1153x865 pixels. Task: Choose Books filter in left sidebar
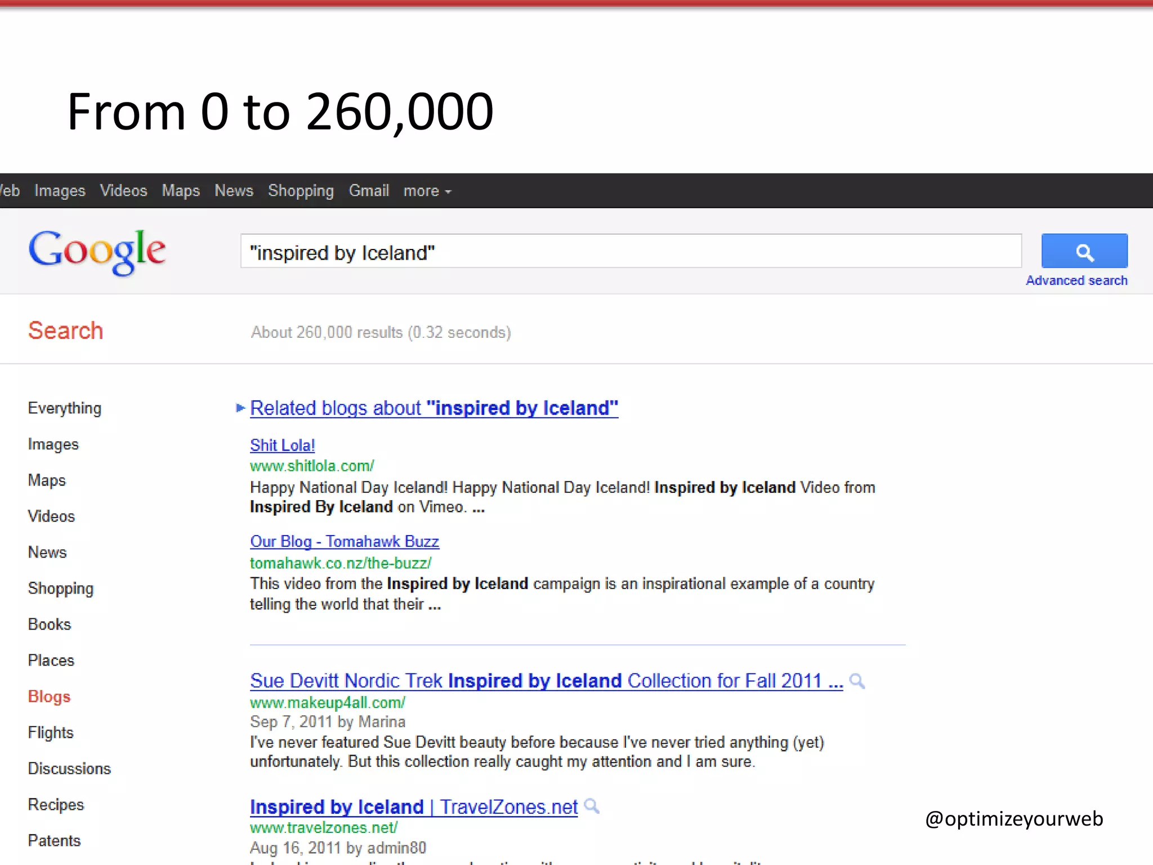[50, 625]
